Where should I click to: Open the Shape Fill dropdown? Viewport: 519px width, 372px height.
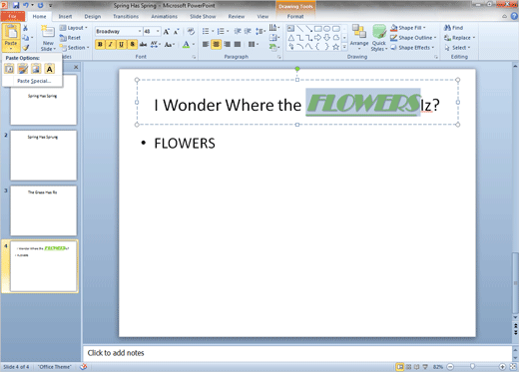point(408,28)
